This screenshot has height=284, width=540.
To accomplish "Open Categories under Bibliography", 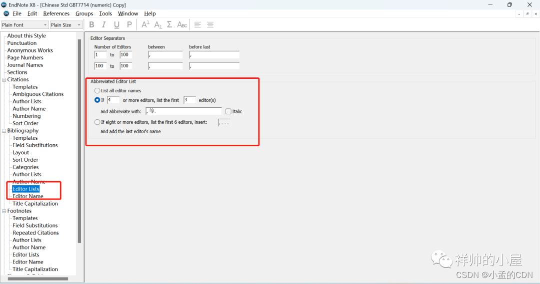I will click(x=25, y=167).
